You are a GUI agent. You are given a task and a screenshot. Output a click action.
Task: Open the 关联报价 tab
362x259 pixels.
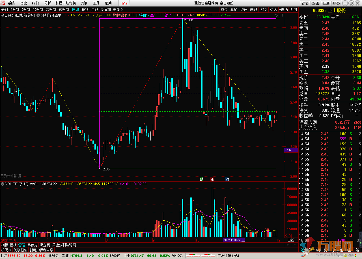pos(21,250)
